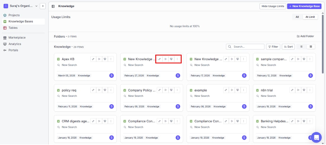This screenshot has height=145, width=326.
Task: Edit the example knowledge base
Action: click(226, 90)
